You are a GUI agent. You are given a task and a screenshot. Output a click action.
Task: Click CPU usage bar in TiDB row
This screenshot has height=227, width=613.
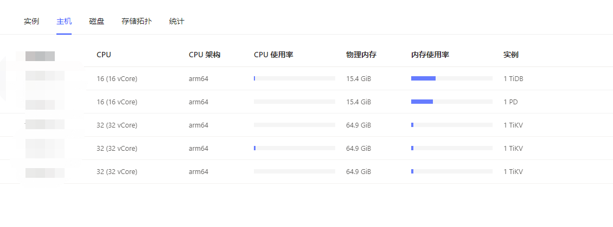click(294, 78)
